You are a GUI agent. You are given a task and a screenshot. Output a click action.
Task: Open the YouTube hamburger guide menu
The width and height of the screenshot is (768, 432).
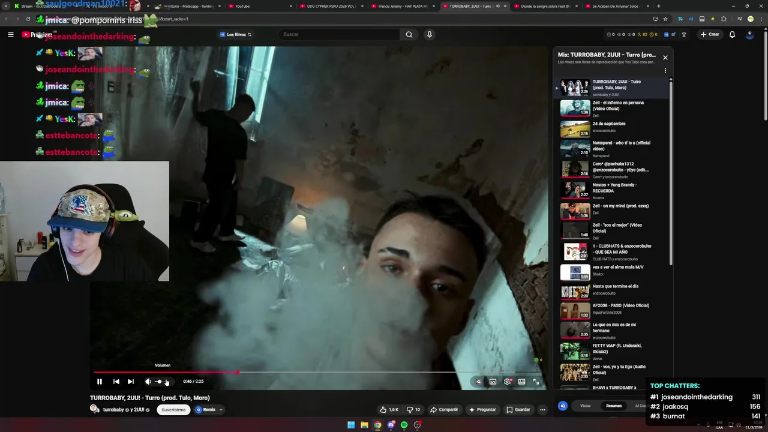(10, 34)
